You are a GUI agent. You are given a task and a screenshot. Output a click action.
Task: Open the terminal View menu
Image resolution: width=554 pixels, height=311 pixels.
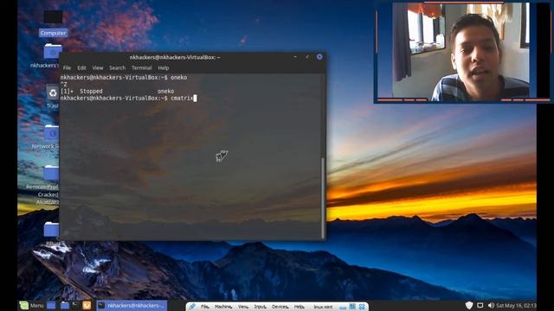tap(98, 67)
